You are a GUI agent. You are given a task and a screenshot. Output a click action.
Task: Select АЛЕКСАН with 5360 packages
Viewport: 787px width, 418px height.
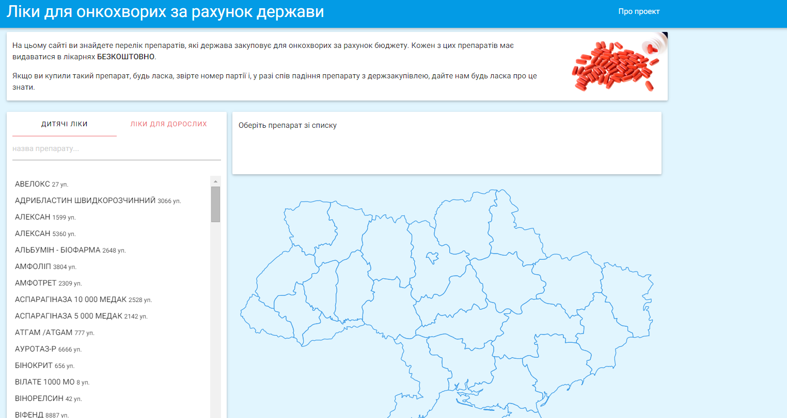pos(45,233)
